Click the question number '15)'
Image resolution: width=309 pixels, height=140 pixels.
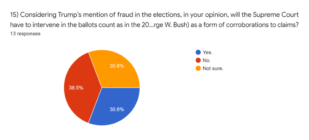tap(15, 15)
